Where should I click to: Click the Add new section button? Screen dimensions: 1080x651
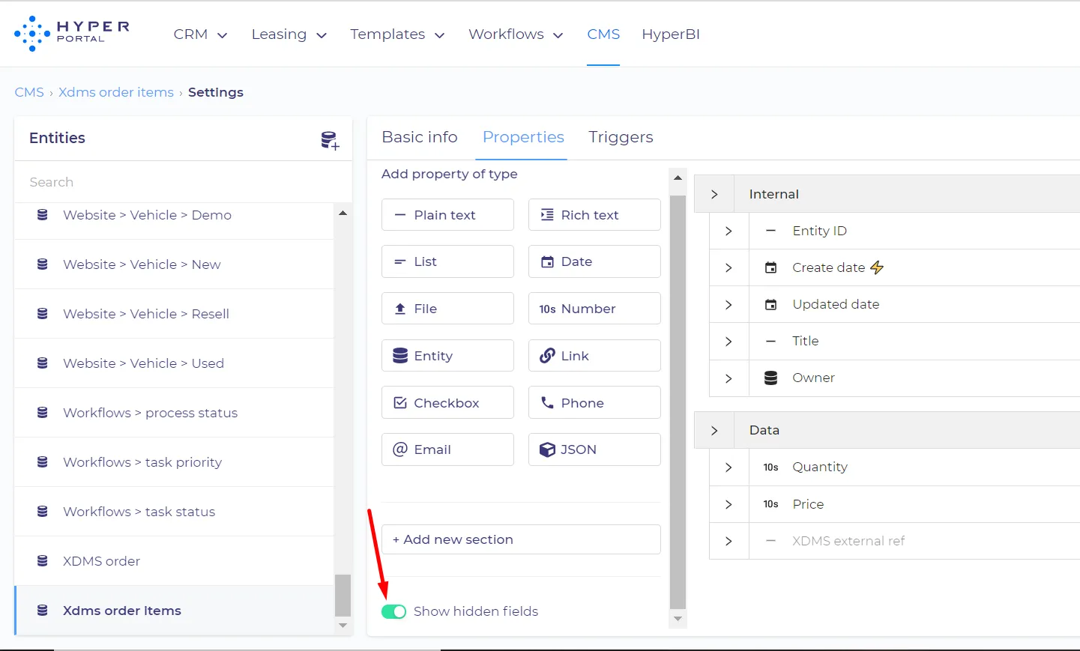(521, 539)
